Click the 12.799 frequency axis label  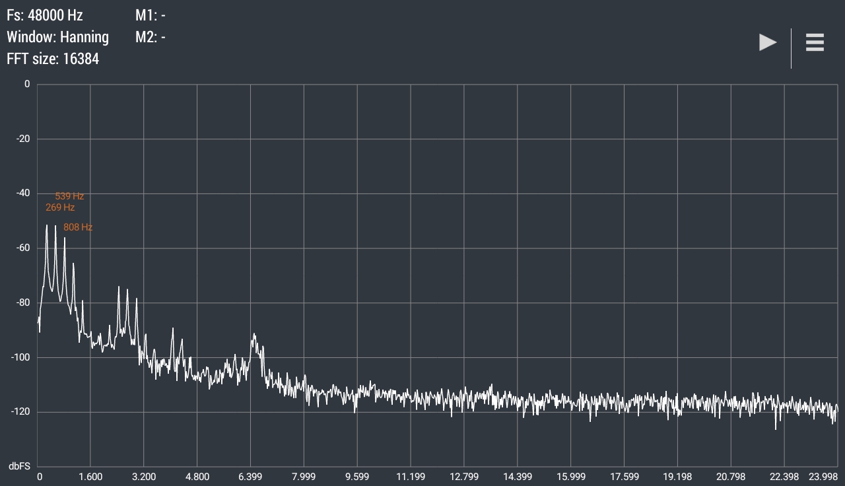[x=464, y=477]
